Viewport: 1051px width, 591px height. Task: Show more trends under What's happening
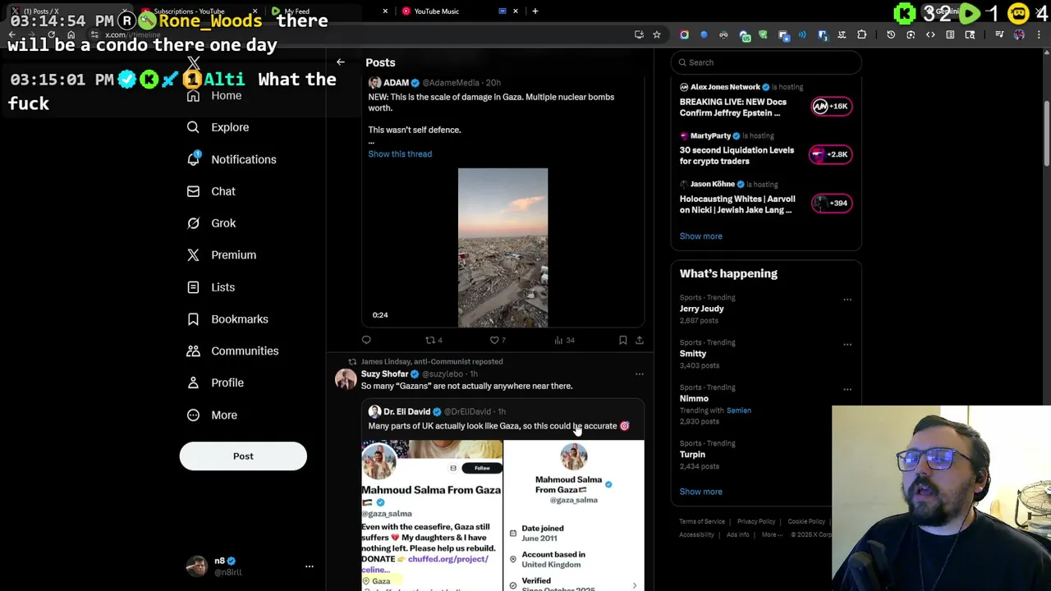(x=700, y=492)
